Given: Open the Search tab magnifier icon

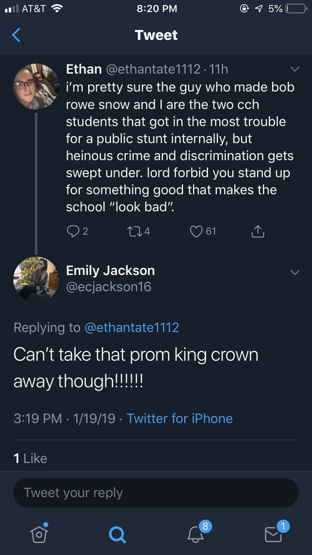Looking at the screenshot, I should point(117,534).
